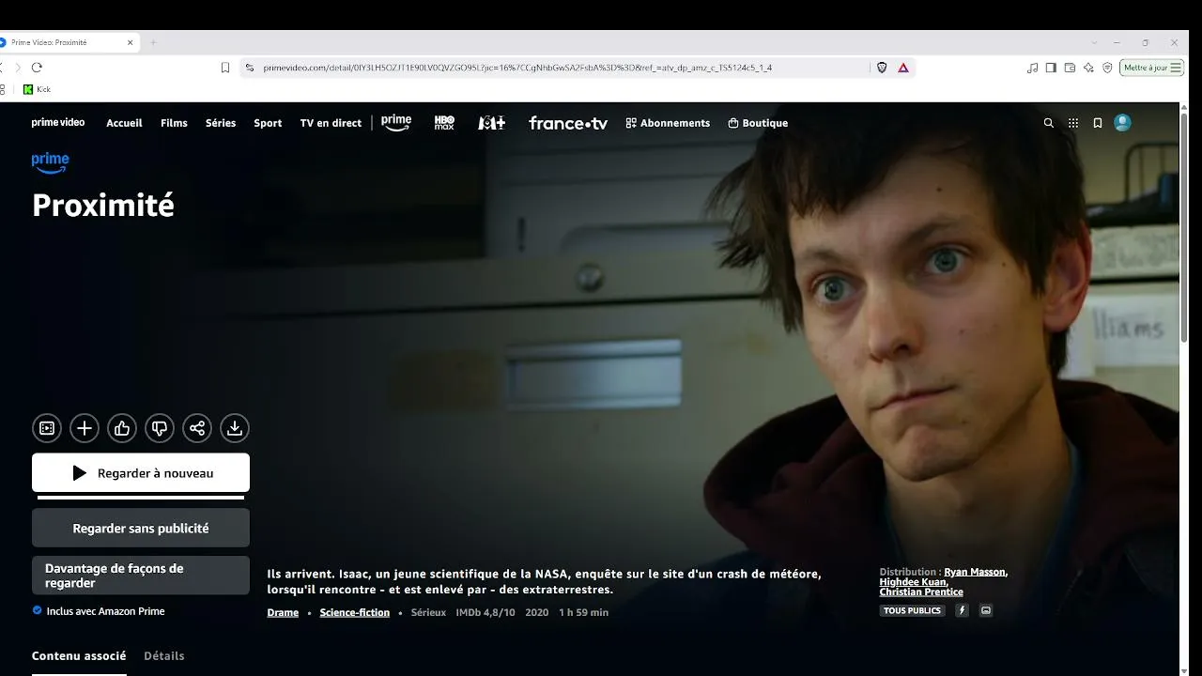Click the Mettre à jour browser button
Image resolution: width=1202 pixels, height=676 pixels.
coord(1151,68)
